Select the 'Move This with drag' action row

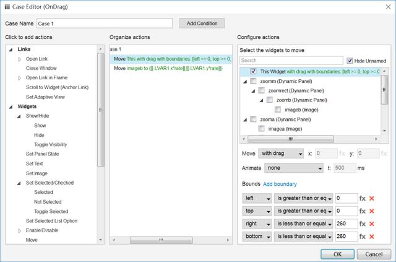click(x=171, y=59)
